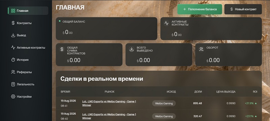The image size is (270, 121).
Task: Click the Общая сумма контрактов card
Action: [x=89, y=55]
